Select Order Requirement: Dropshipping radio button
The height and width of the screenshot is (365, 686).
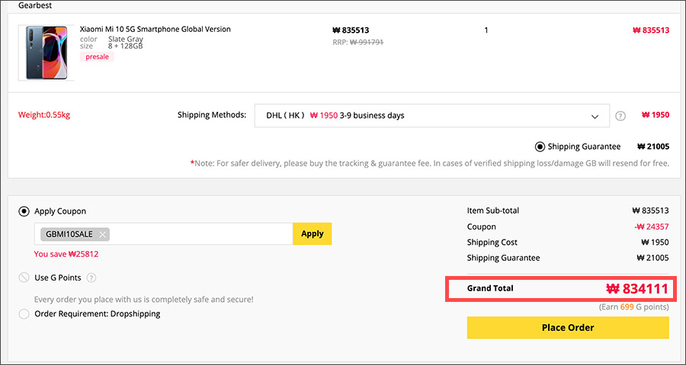24,314
